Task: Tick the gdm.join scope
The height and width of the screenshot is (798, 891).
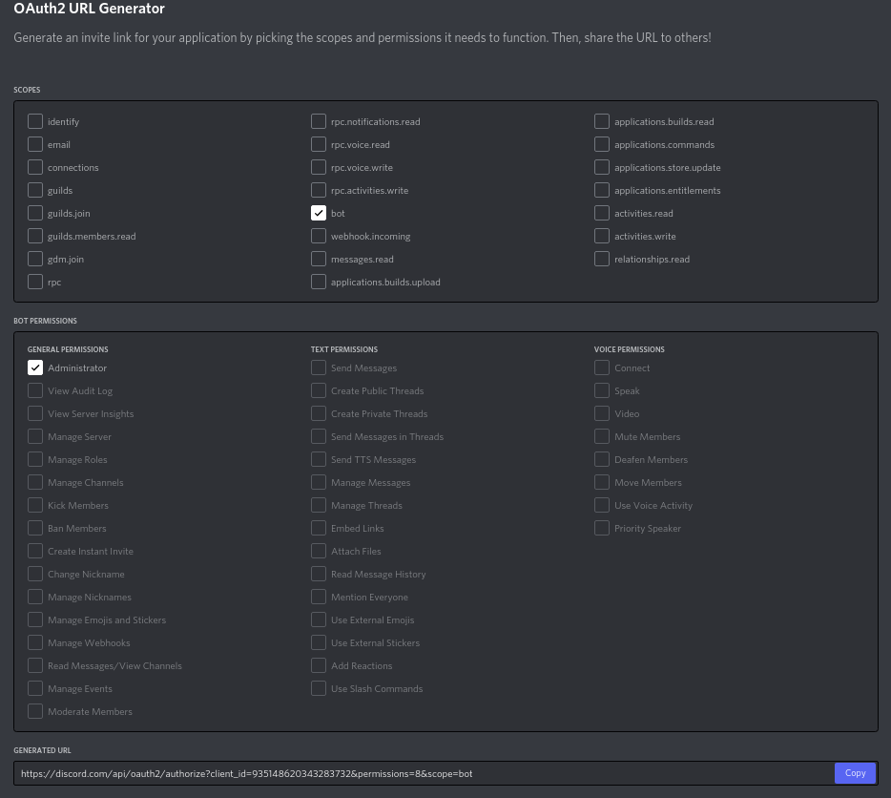Action: (x=35, y=259)
